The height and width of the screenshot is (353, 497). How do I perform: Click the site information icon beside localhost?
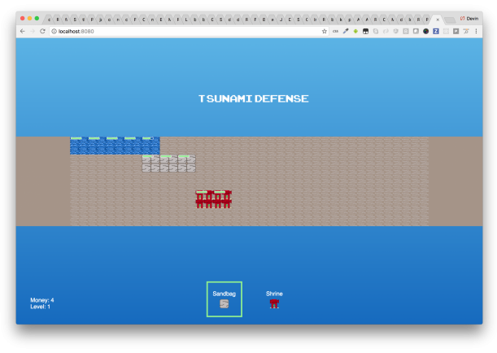pyautogui.click(x=54, y=31)
